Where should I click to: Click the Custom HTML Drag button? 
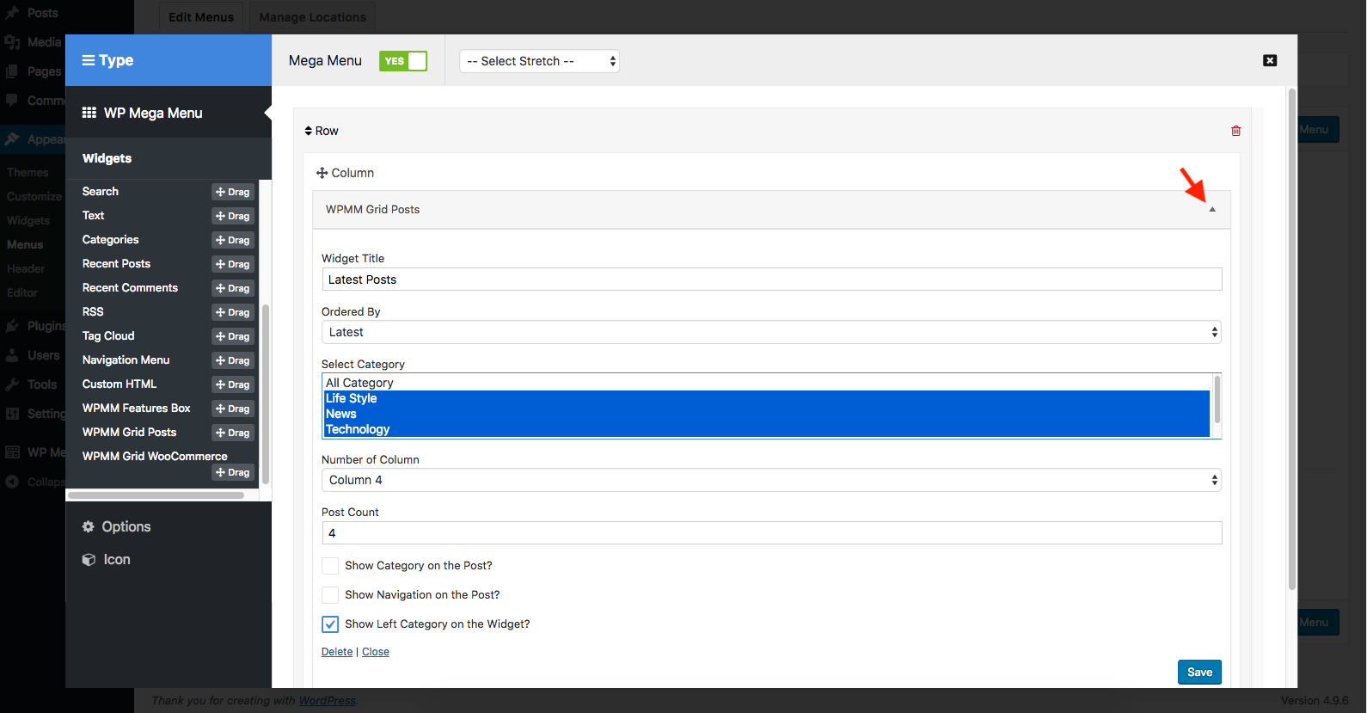pos(233,384)
